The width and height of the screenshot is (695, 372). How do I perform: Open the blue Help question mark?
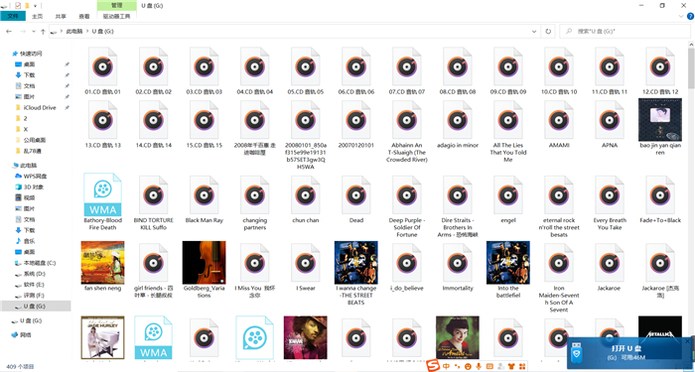point(690,17)
